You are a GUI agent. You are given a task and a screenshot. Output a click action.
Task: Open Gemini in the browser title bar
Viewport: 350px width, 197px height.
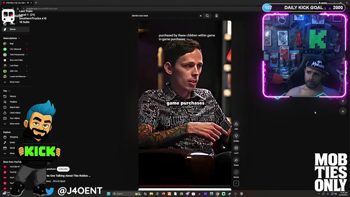[x=323, y=3]
